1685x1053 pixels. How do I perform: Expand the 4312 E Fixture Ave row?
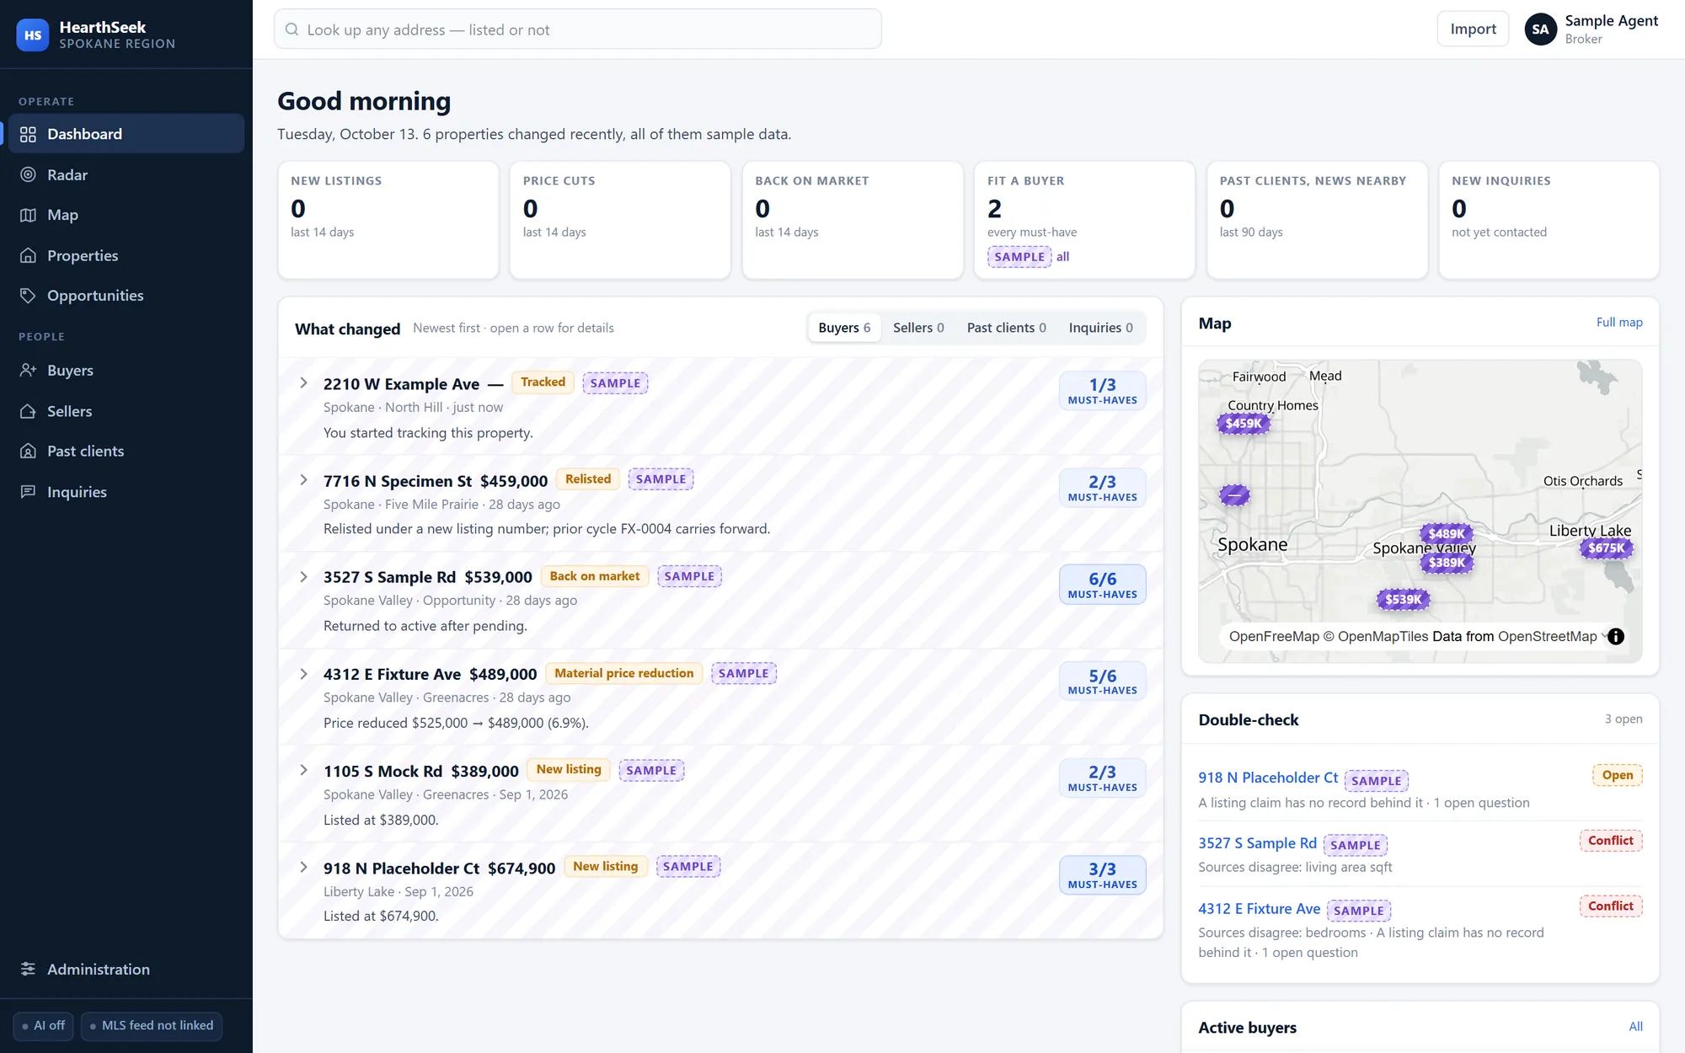coord(303,674)
